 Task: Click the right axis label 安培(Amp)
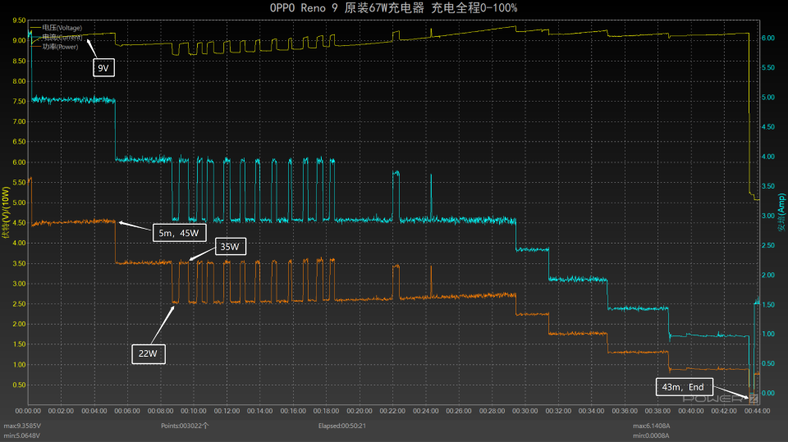point(781,212)
